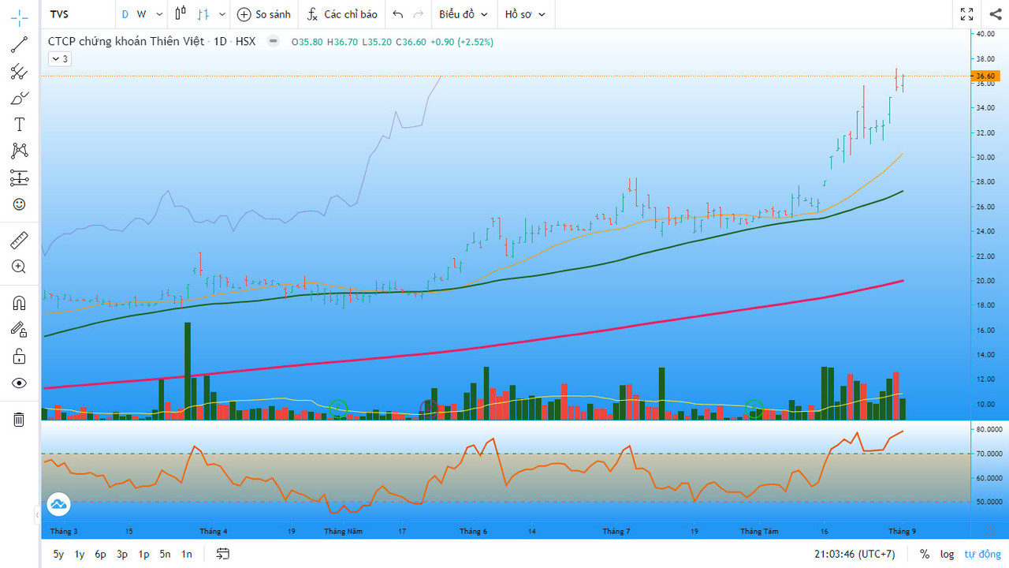This screenshot has width=1009, height=568.
Task: Click the cloud logo on the chart
Action: (x=58, y=503)
